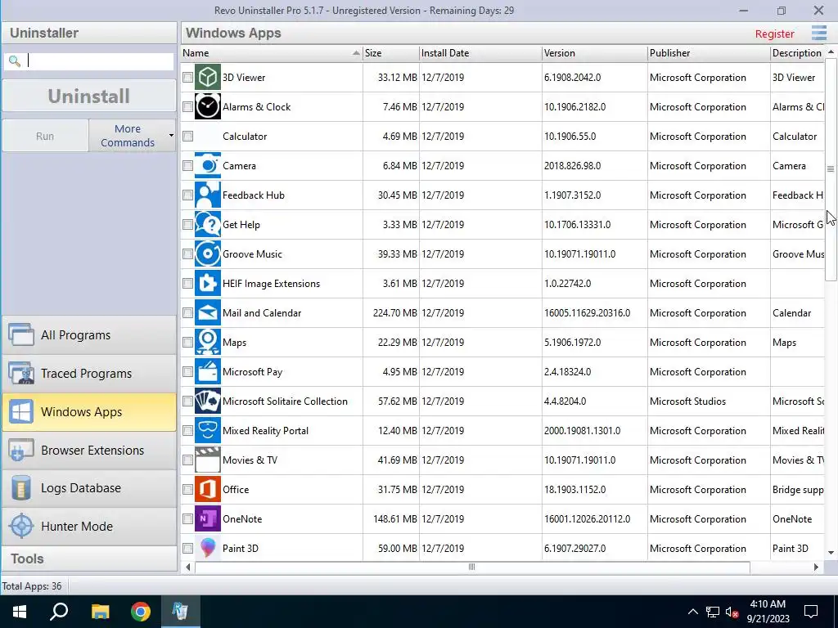Click the Camera app icon
838x628 pixels.
click(x=207, y=165)
